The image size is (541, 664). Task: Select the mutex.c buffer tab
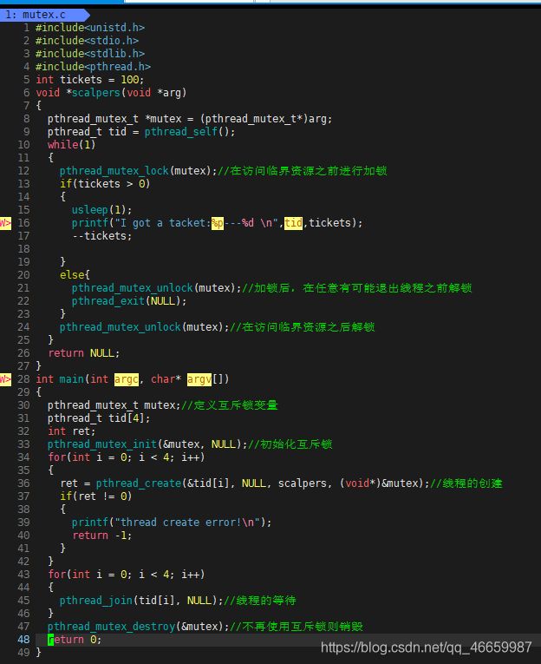[x=44, y=15]
